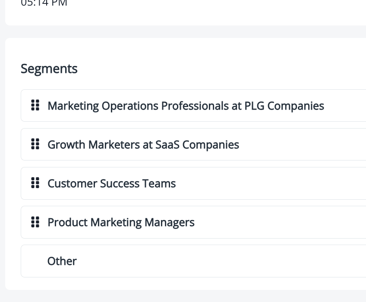Click blank area inside the Other row

[222, 261]
